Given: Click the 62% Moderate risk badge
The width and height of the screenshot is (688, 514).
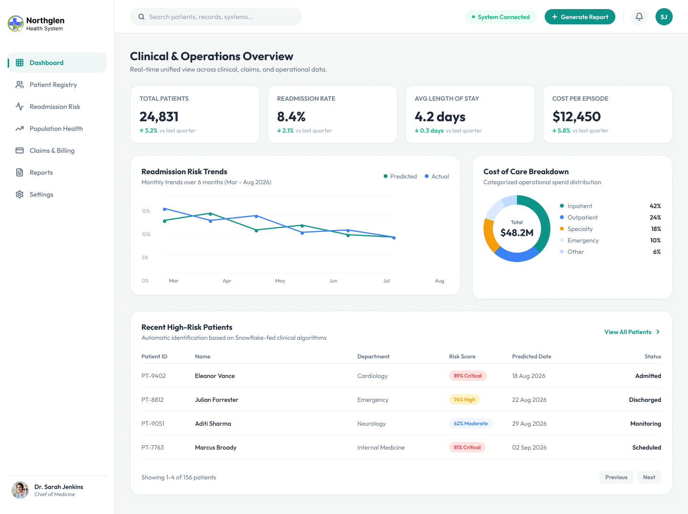Looking at the screenshot, I should point(471,423).
